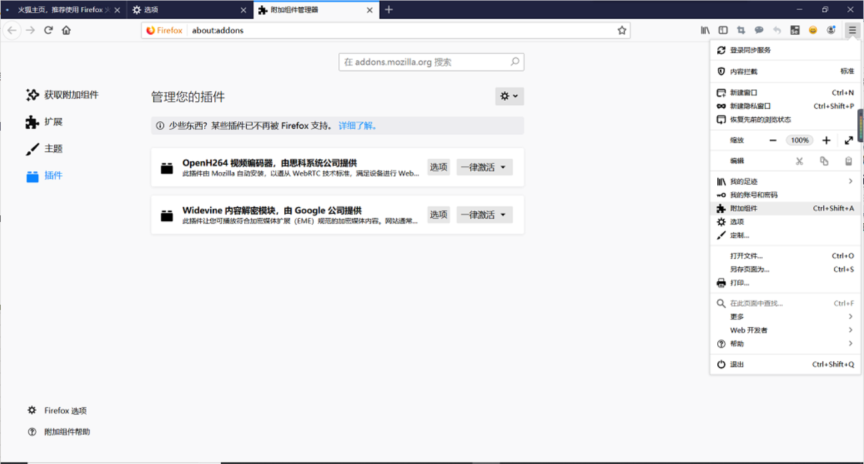This screenshot has width=864, height=464.
Task: Select 定制... menu item
Action: coord(785,235)
